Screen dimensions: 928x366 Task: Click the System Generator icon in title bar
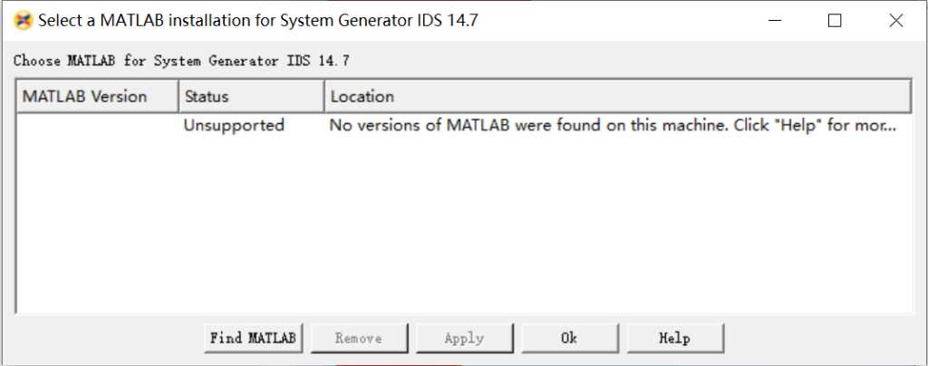tap(24, 21)
